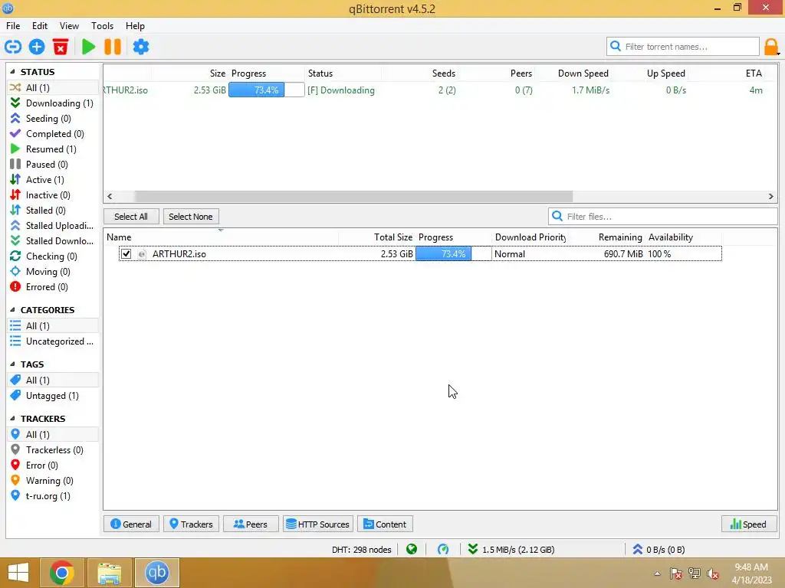Switch to the General tab

point(131,524)
